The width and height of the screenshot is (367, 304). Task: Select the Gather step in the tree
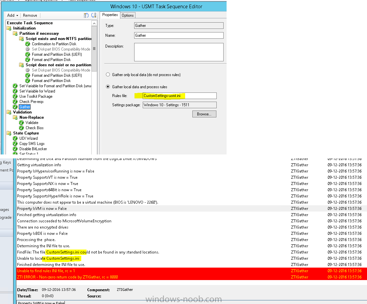point(25,107)
